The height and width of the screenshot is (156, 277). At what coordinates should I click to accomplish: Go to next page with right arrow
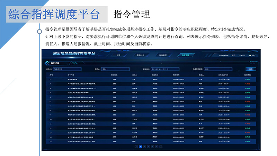[161, 147]
